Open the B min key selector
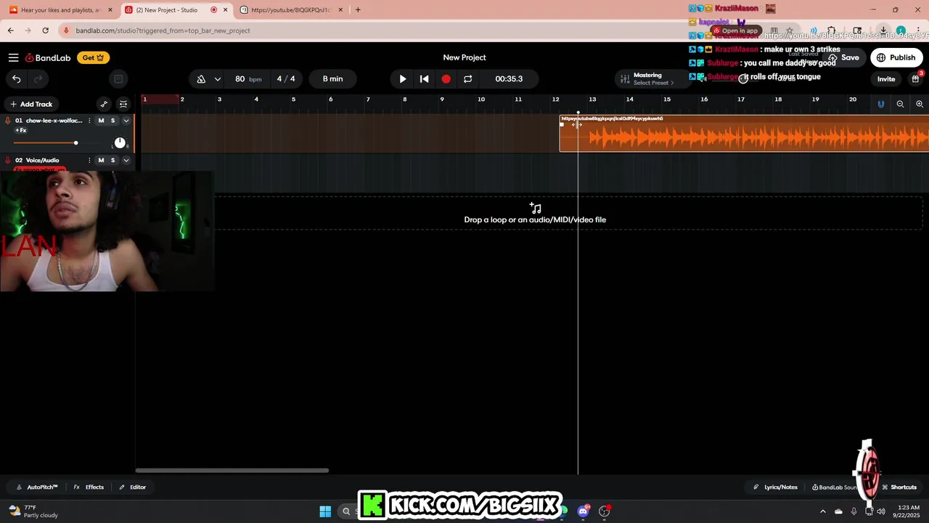This screenshot has width=929, height=523. [x=332, y=78]
